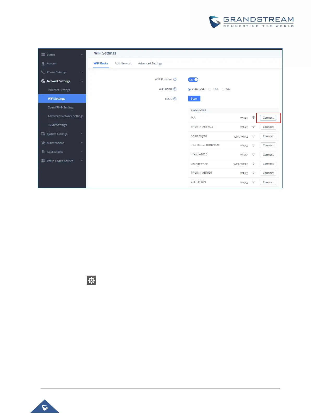
Task: Expand the Phone Settings chevron
Action: (82, 72)
